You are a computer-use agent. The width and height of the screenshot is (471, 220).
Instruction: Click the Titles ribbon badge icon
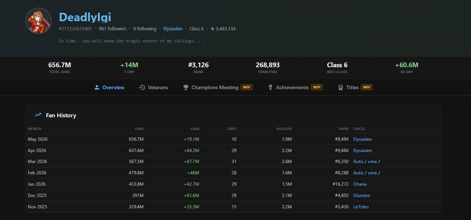pyautogui.click(x=340, y=87)
